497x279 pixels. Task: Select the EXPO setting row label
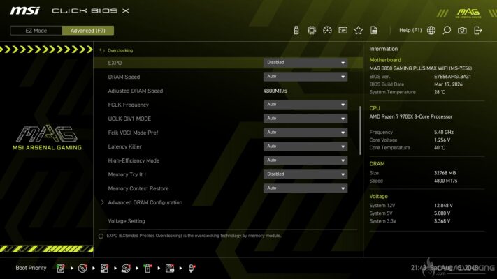click(x=115, y=63)
